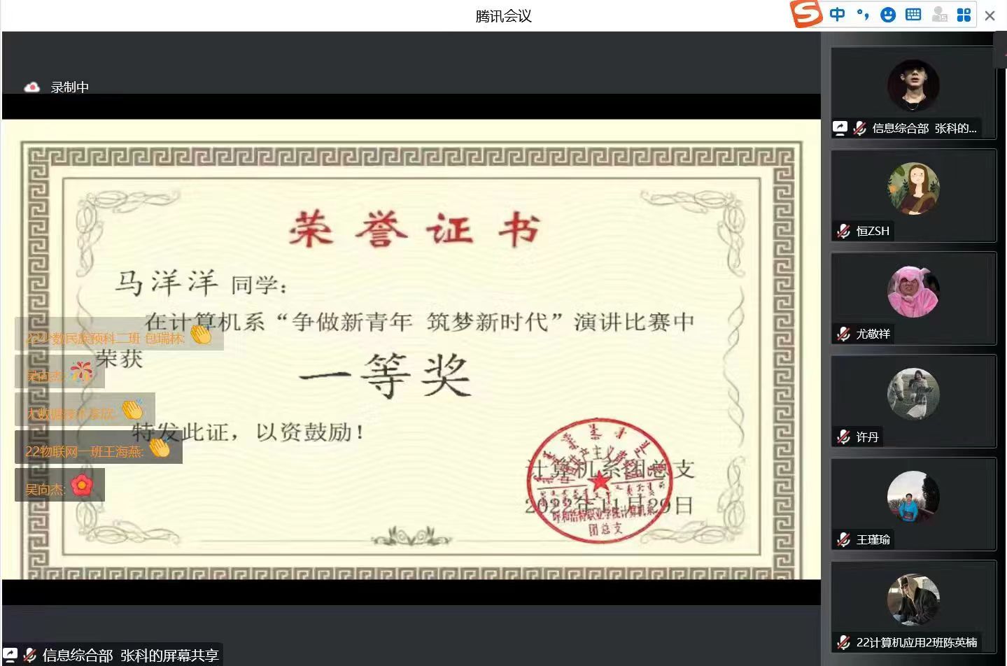Open the Sogou emoji panel
This screenshot has width=1007, height=666.
point(887,15)
